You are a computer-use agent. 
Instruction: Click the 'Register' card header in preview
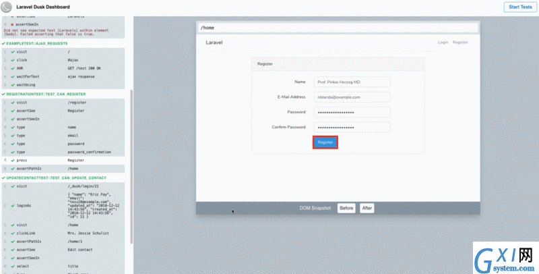(338, 64)
